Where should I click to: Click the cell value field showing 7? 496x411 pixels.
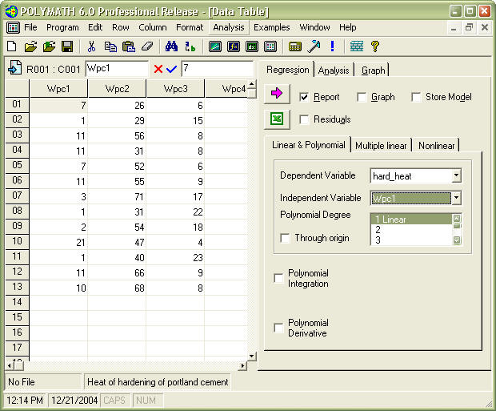tap(218, 68)
